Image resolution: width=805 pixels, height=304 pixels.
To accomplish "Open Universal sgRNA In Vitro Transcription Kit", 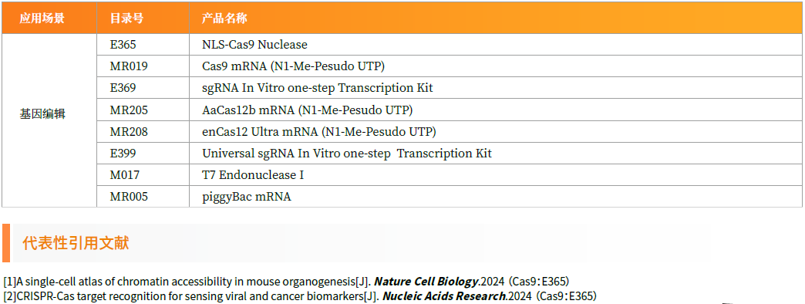I will pyautogui.click(x=347, y=153).
